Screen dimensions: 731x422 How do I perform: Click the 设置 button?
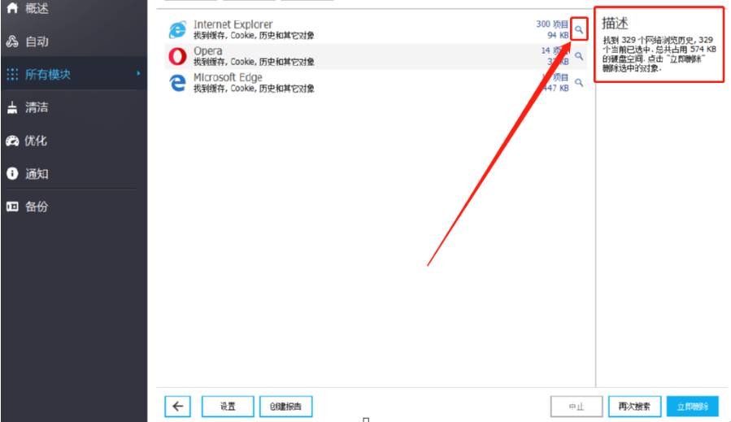[x=228, y=407]
